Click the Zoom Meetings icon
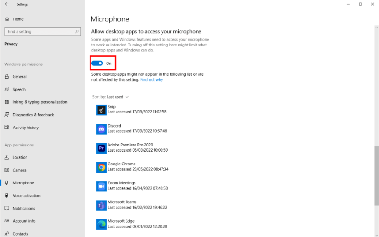The image size is (379, 237). click(101, 186)
